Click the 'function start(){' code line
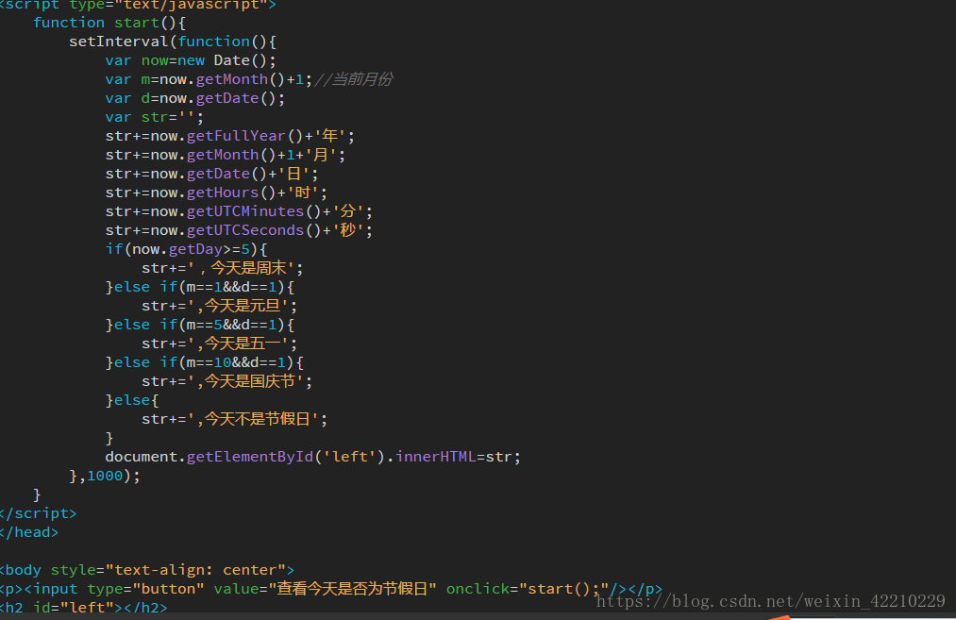 109,23
